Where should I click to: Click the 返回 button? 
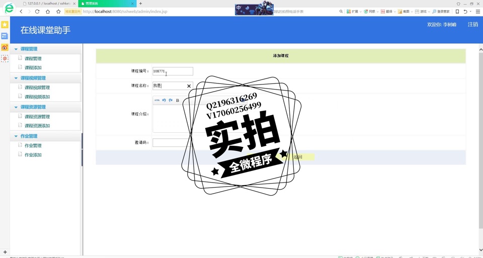298,157
